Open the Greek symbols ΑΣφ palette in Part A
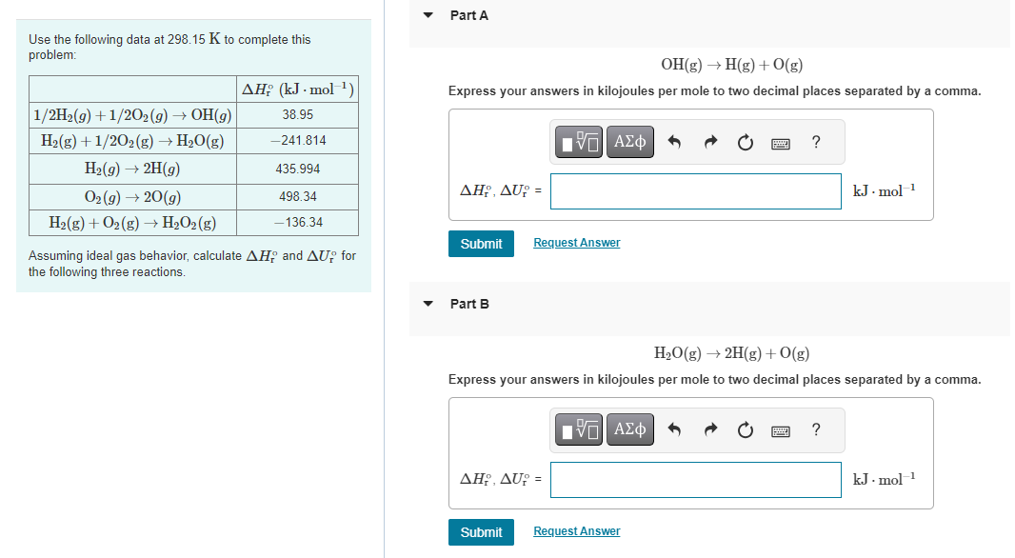This screenshot has width=1015, height=558. tap(629, 142)
